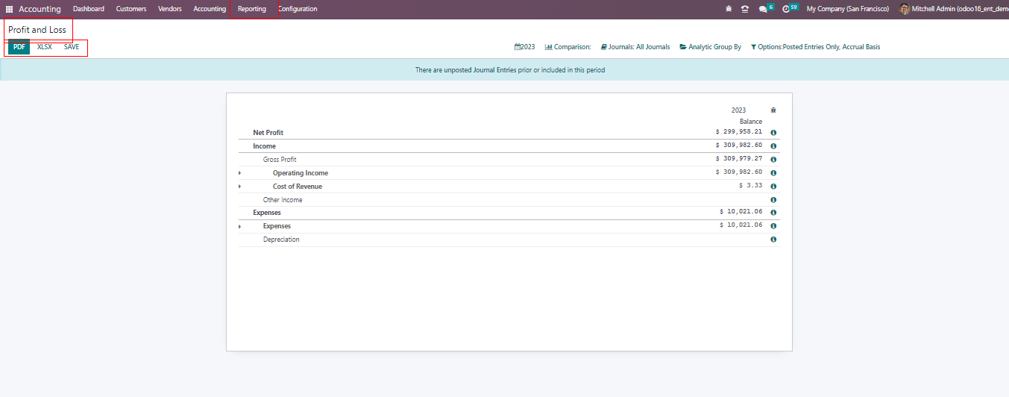Open the activities clock icon
Image resolution: width=1009 pixels, height=397 pixels.
pyautogui.click(x=786, y=9)
